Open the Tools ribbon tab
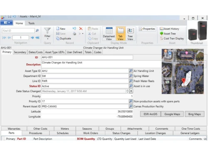Screen dimensions: 208x156 click(x=31, y=23)
